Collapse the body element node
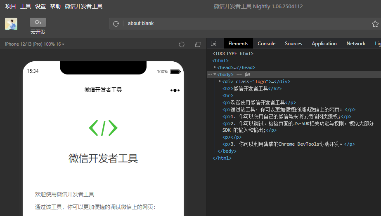381x216 pixels. point(215,74)
